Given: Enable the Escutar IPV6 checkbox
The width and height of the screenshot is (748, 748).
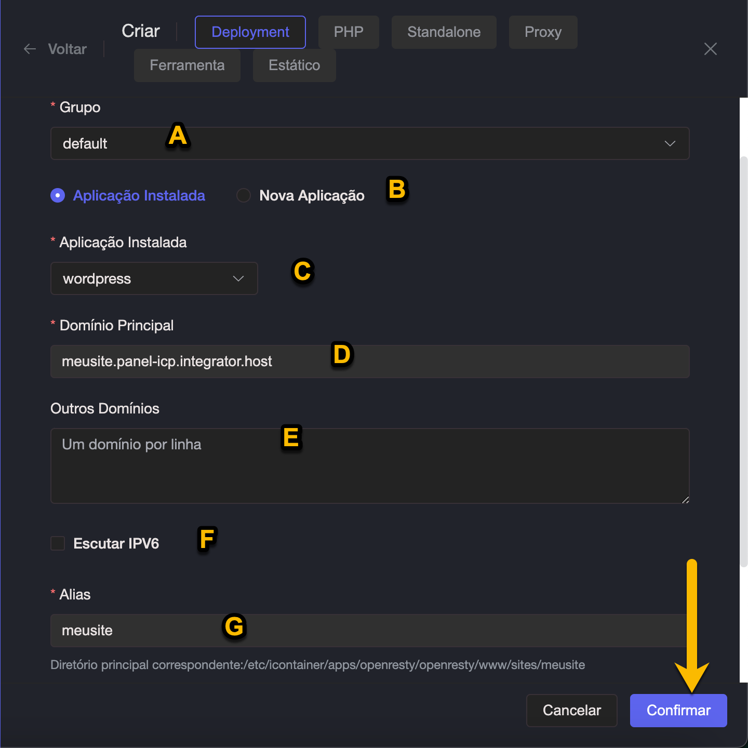Looking at the screenshot, I should (58, 543).
